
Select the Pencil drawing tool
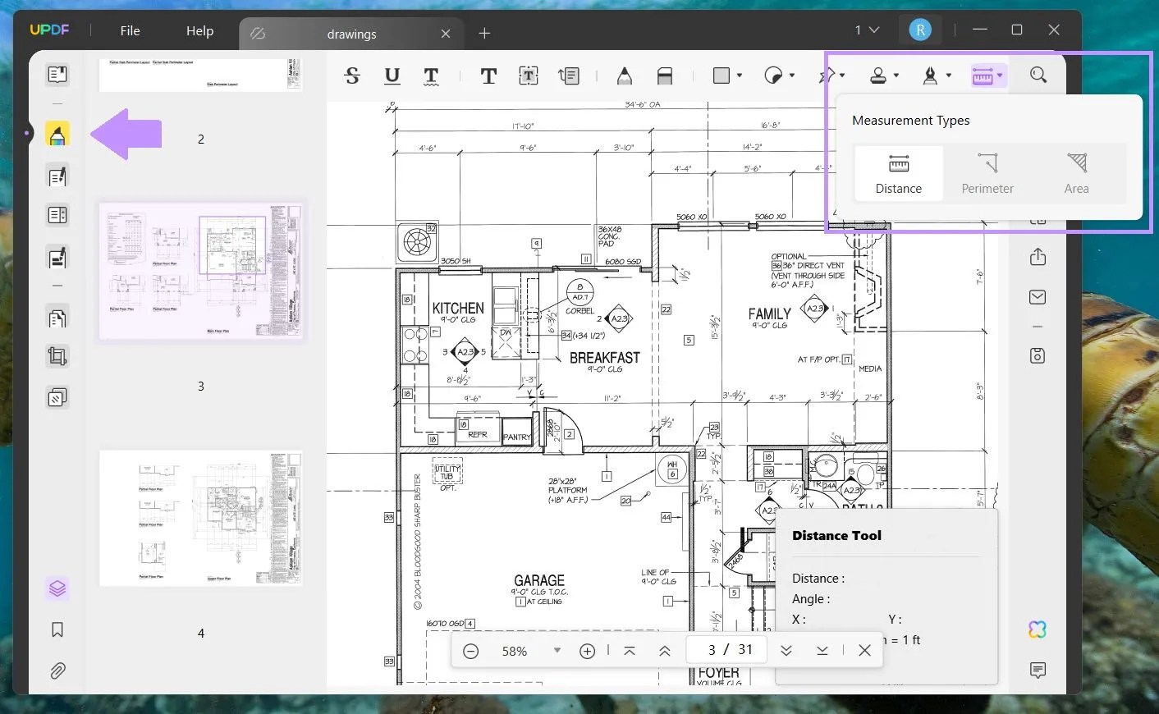(625, 76)
